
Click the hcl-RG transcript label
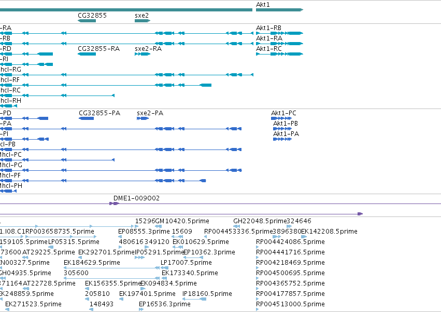click(10, 70)
